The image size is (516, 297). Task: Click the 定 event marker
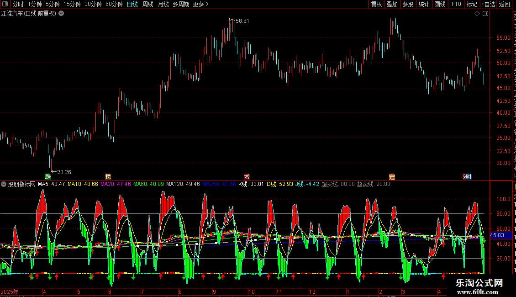[x=392, y=176]
